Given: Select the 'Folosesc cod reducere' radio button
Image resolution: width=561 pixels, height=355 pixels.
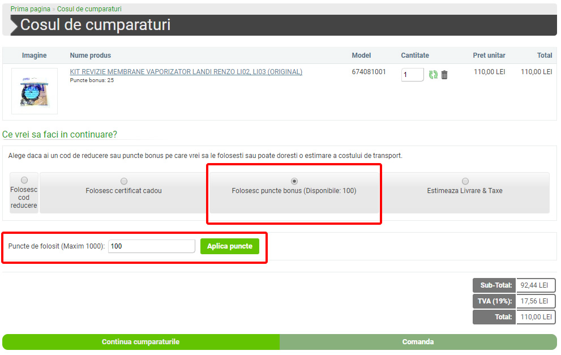Looking at the screenshot, I should point(24,180).
